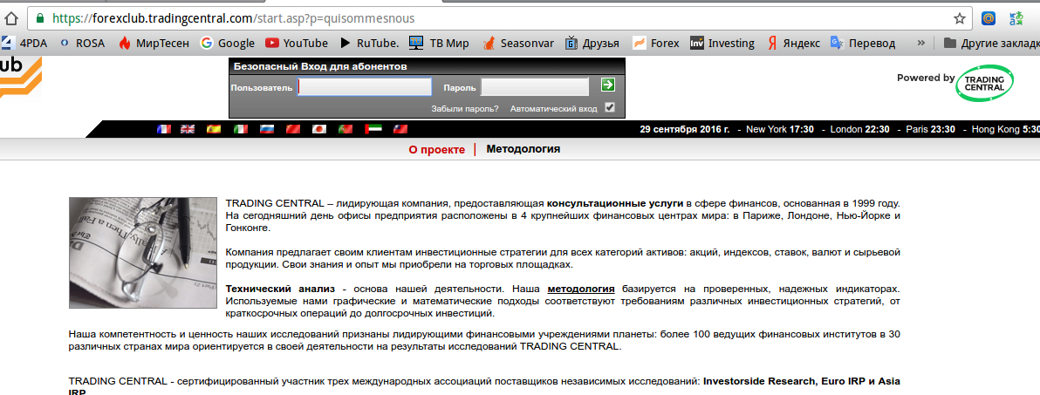
Task: Click the newspaper and glasses photo
Action: coord(143,253)
